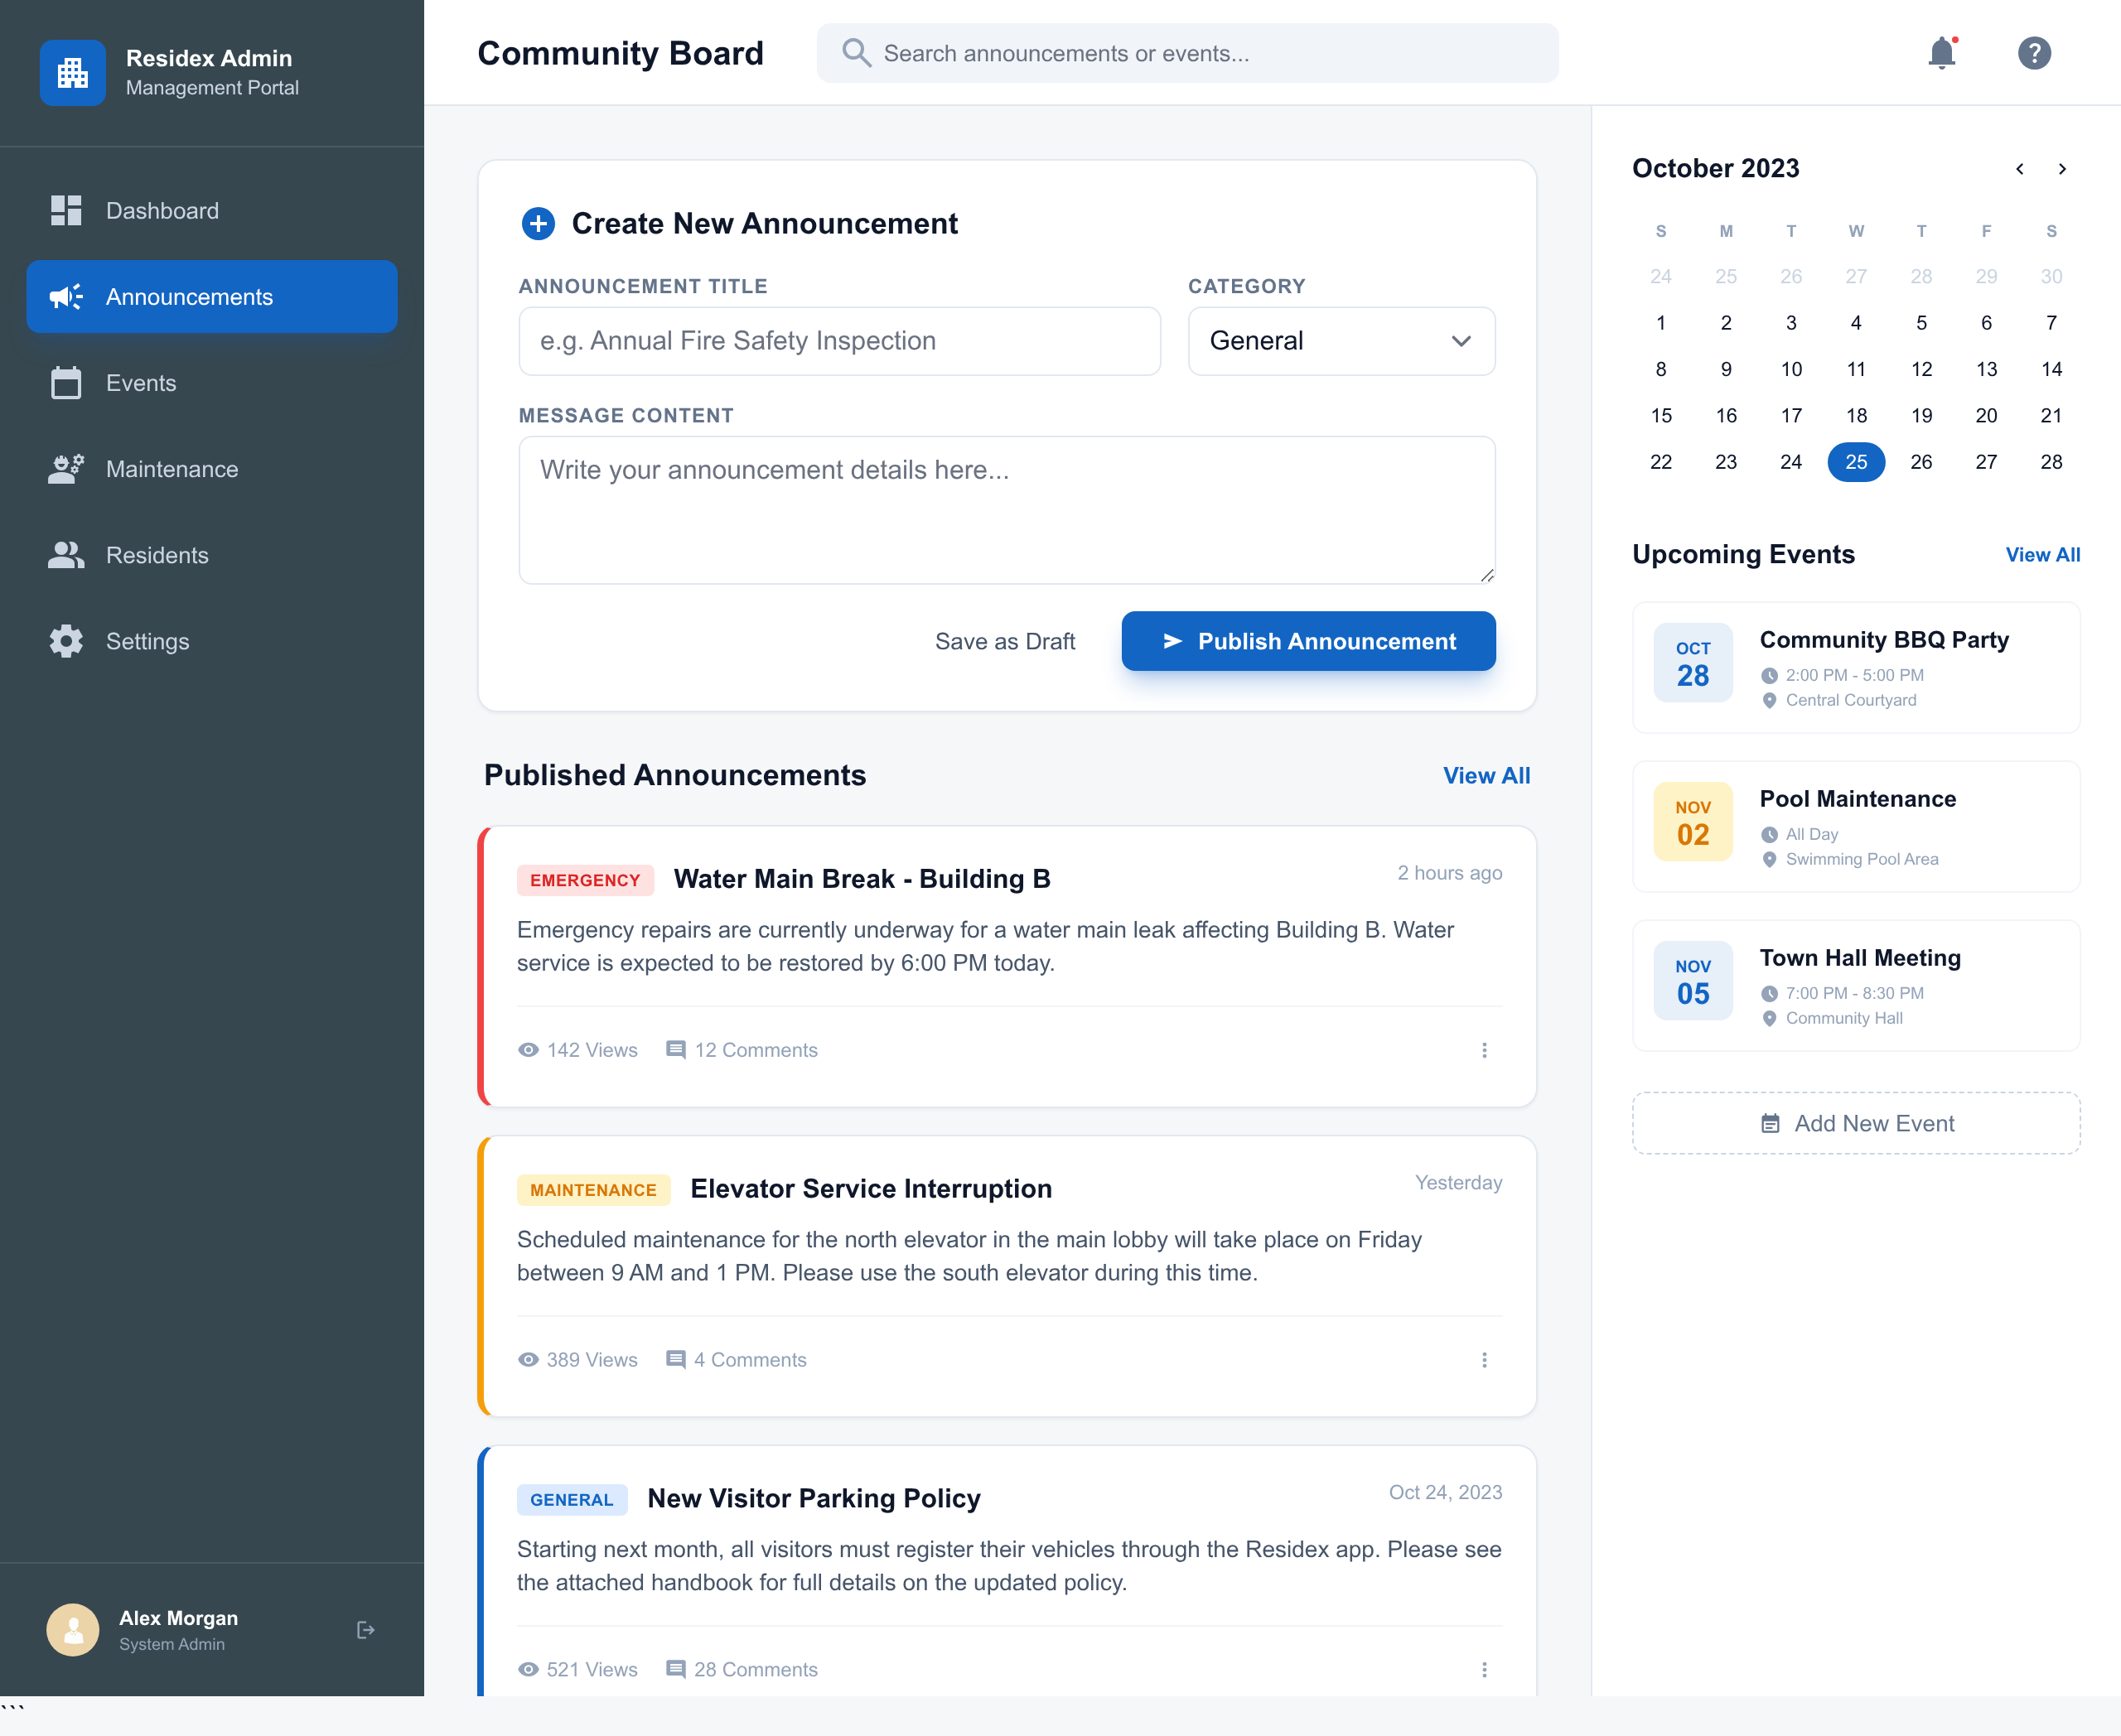Click the views eye icon on Water Main Break

(x=529, y=1050)
